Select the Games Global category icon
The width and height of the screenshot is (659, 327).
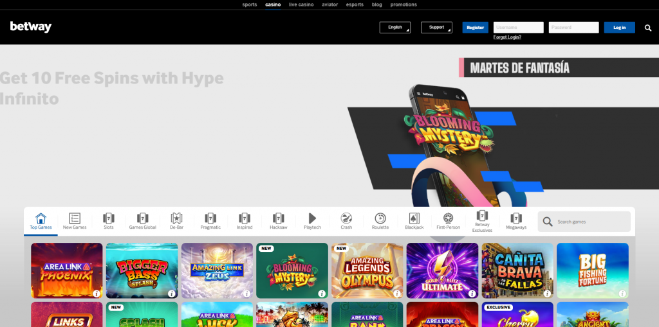pyautogui.click(x=142, y=218)
